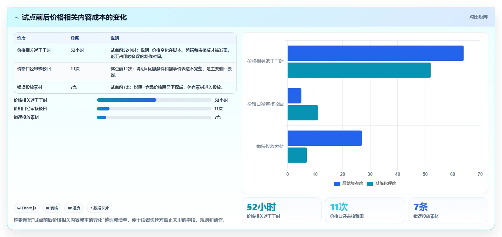Click the lightning icon beside the title
502x237 pixels.
tap(16, 17)
